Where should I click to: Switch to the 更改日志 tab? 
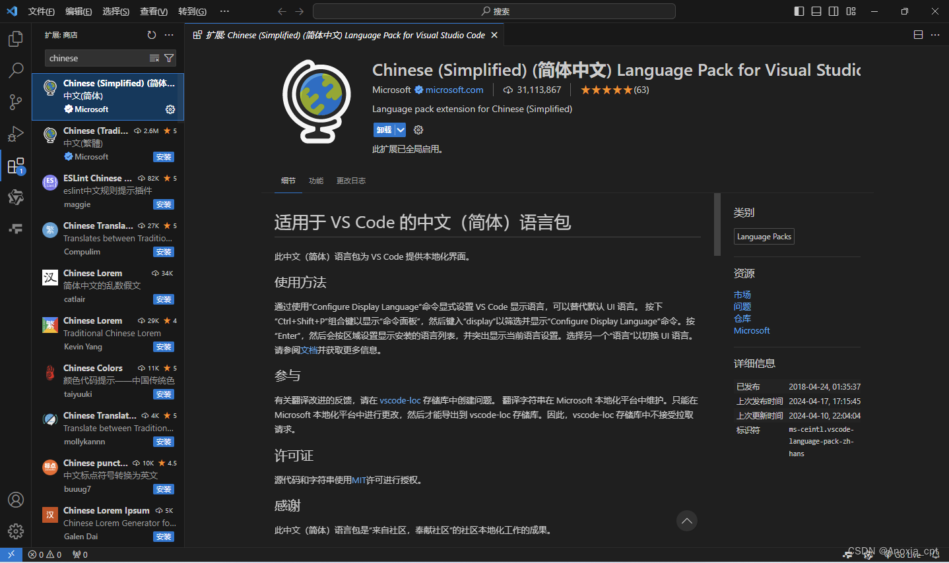click(351, 180)
